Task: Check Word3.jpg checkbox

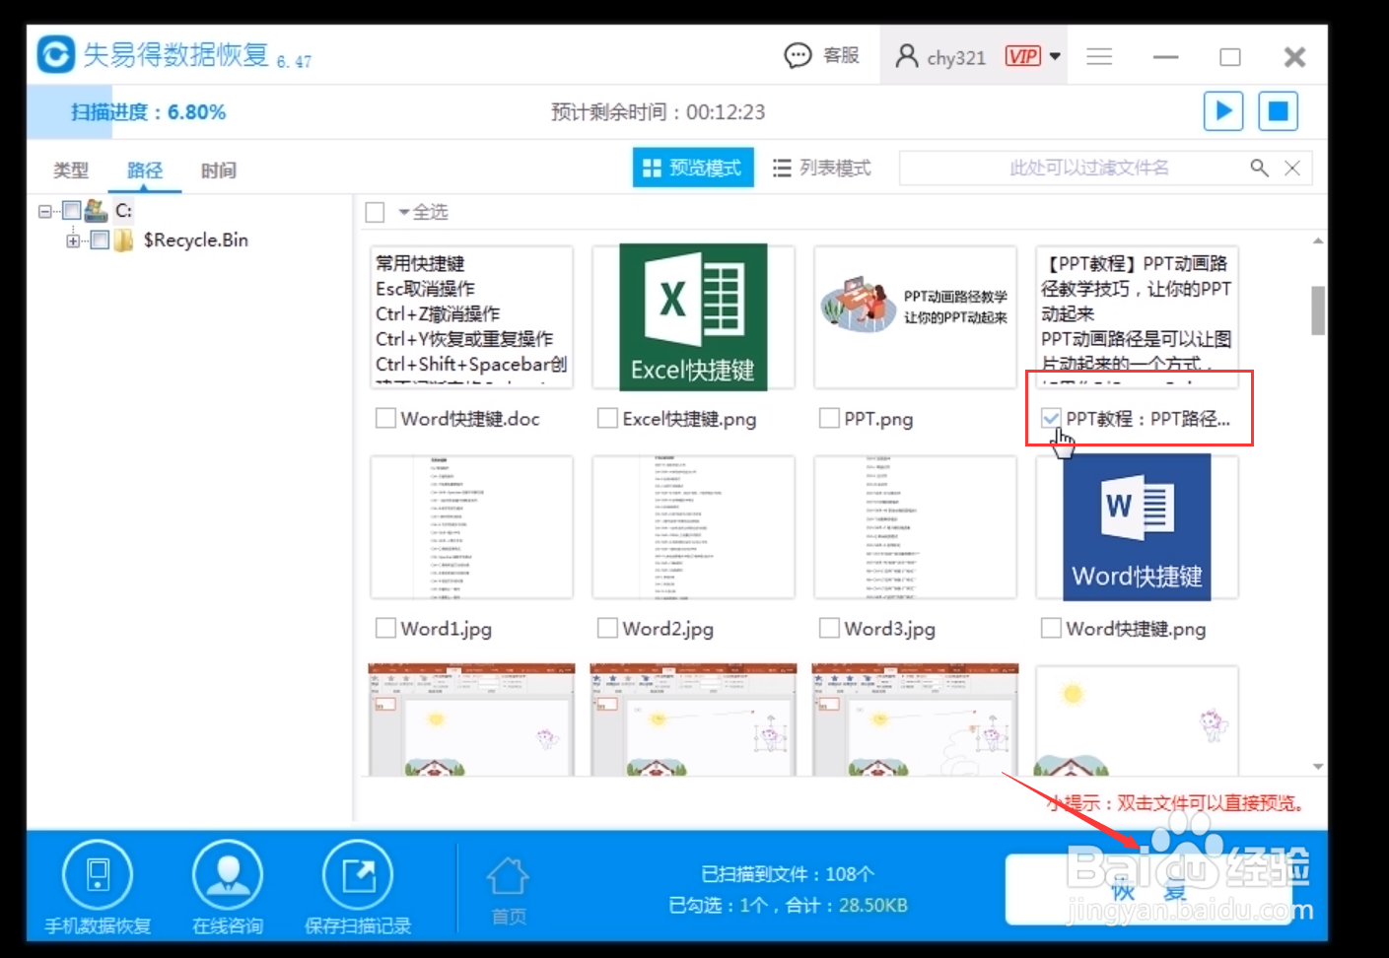Action: [x=829, y=628]
